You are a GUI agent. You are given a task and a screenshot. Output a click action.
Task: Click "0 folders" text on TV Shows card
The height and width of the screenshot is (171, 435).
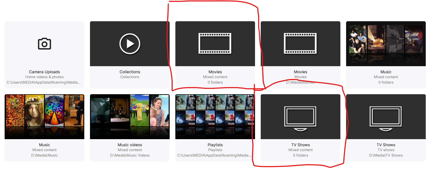click(x=300, y=155)
